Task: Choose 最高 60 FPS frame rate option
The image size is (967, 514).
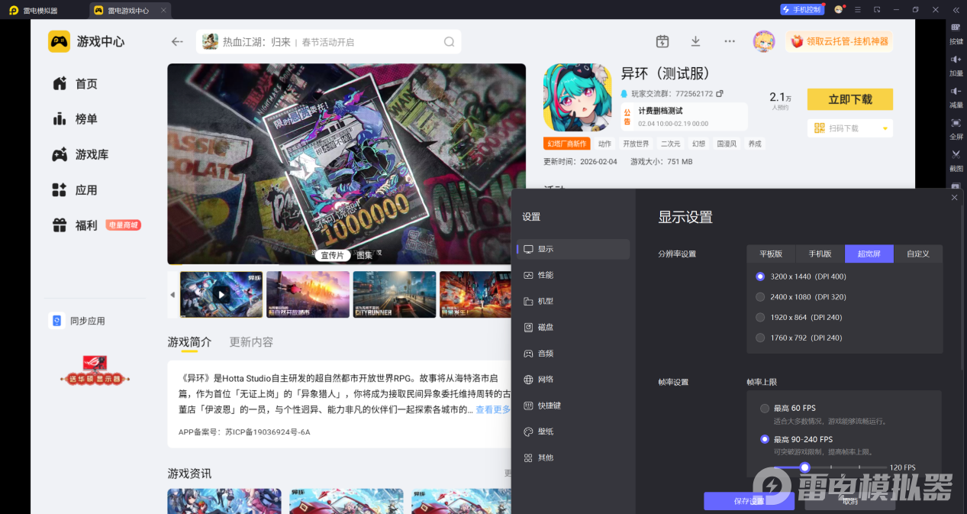Action: (765, 409)
